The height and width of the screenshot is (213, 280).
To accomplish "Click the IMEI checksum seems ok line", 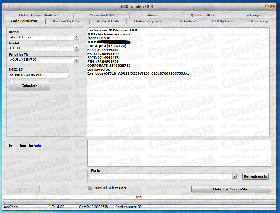I will pyautogui.click(x=109, y=34).
